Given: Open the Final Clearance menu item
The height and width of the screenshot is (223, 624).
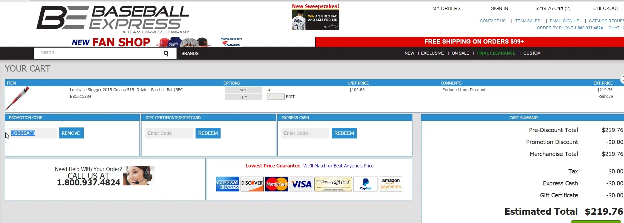Looking at the screenshot, I should (x=496, y=53).
